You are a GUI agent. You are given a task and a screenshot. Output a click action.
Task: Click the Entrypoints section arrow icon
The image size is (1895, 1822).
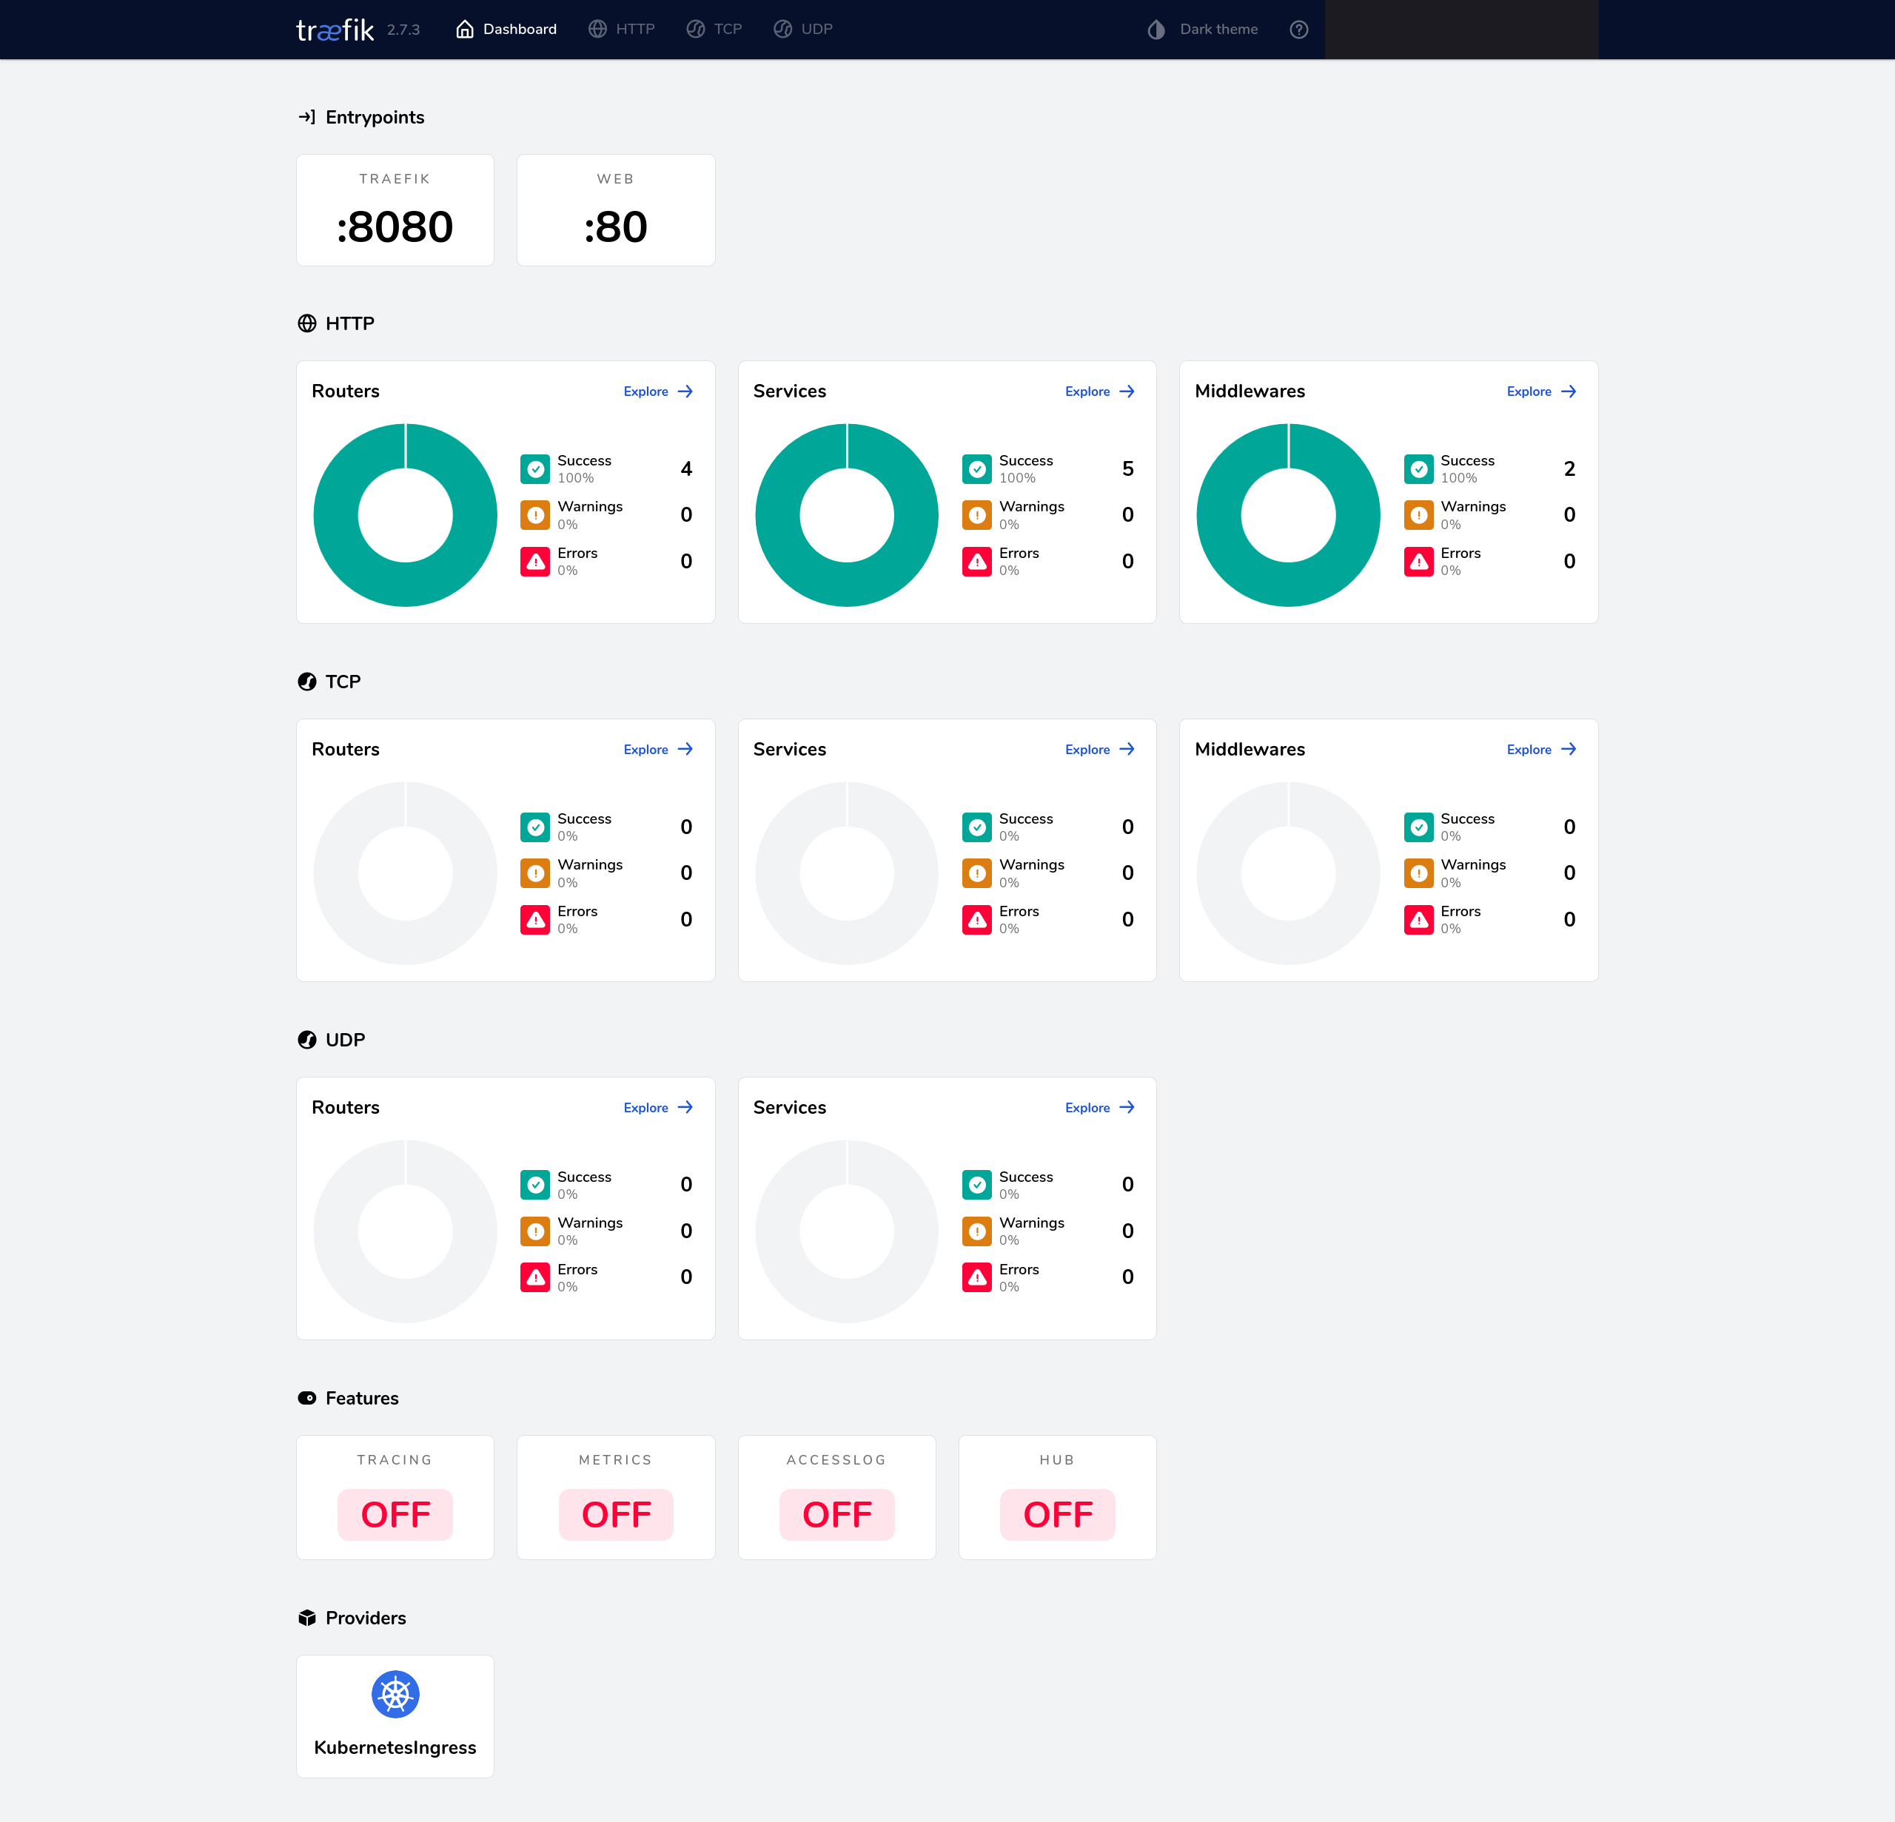click(306, 117)
